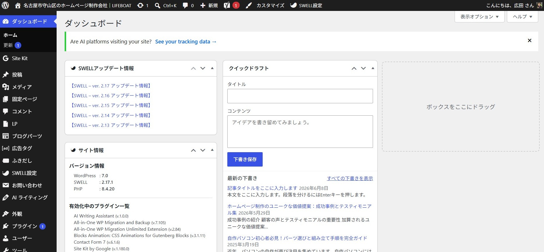544x252 pixels.
Task: Collapse the SWELLアップデート情報 panel
Action: [212, 68]
